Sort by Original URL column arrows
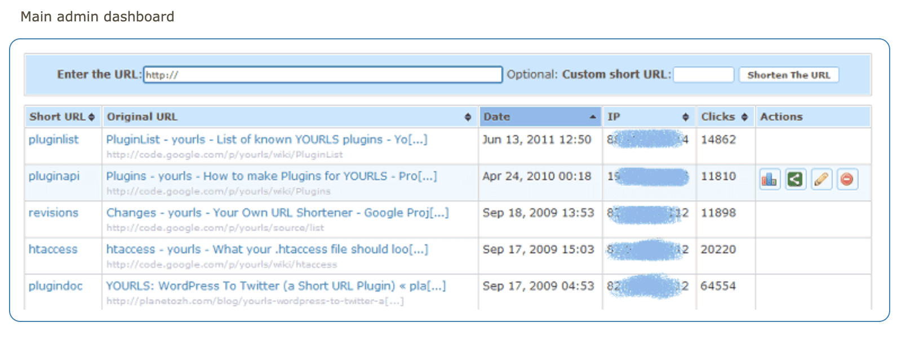Viewport: 906px width, 340px height. click(x=468, y=117)
